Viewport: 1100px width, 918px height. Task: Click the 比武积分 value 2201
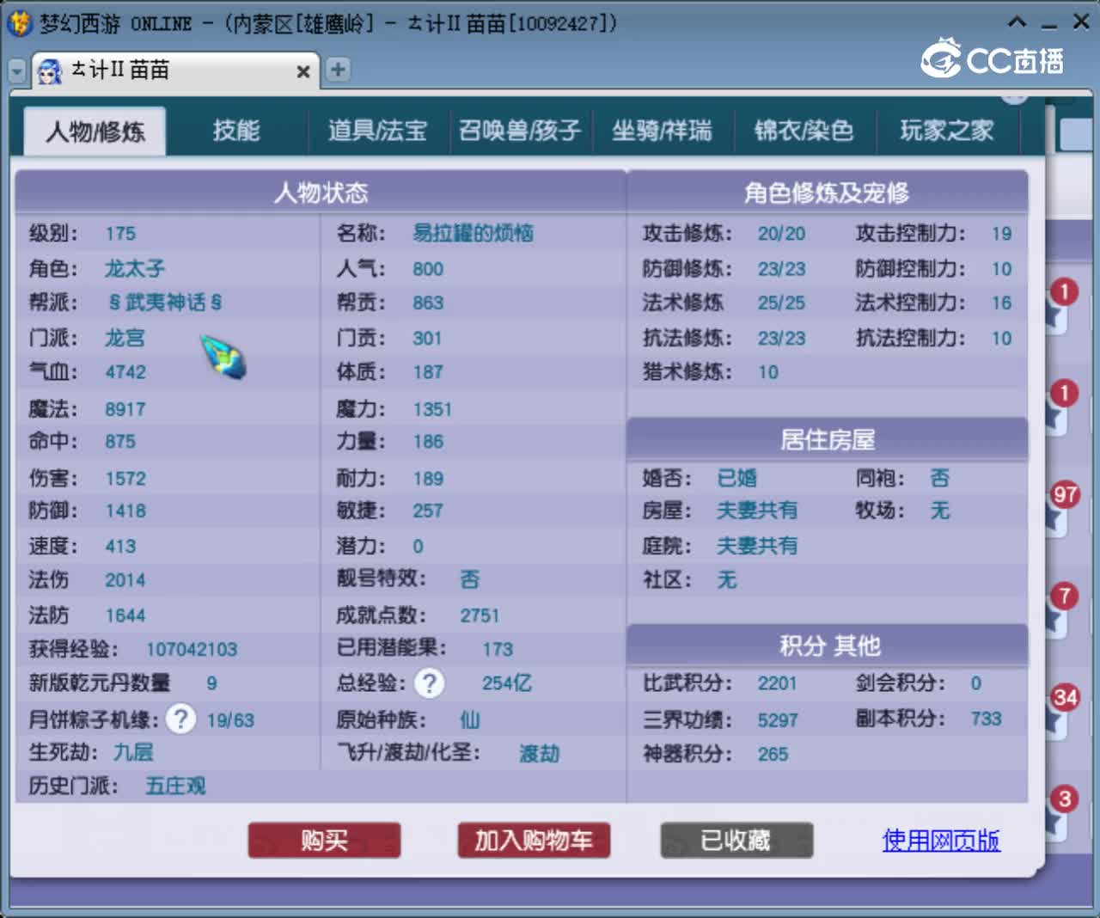click(777, 683)
